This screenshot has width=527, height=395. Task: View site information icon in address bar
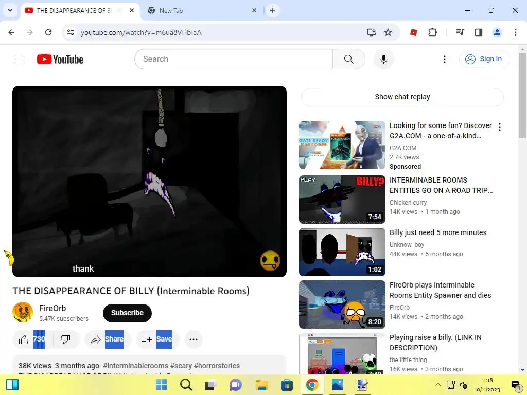pyautogui.click(x=70, y=32)
